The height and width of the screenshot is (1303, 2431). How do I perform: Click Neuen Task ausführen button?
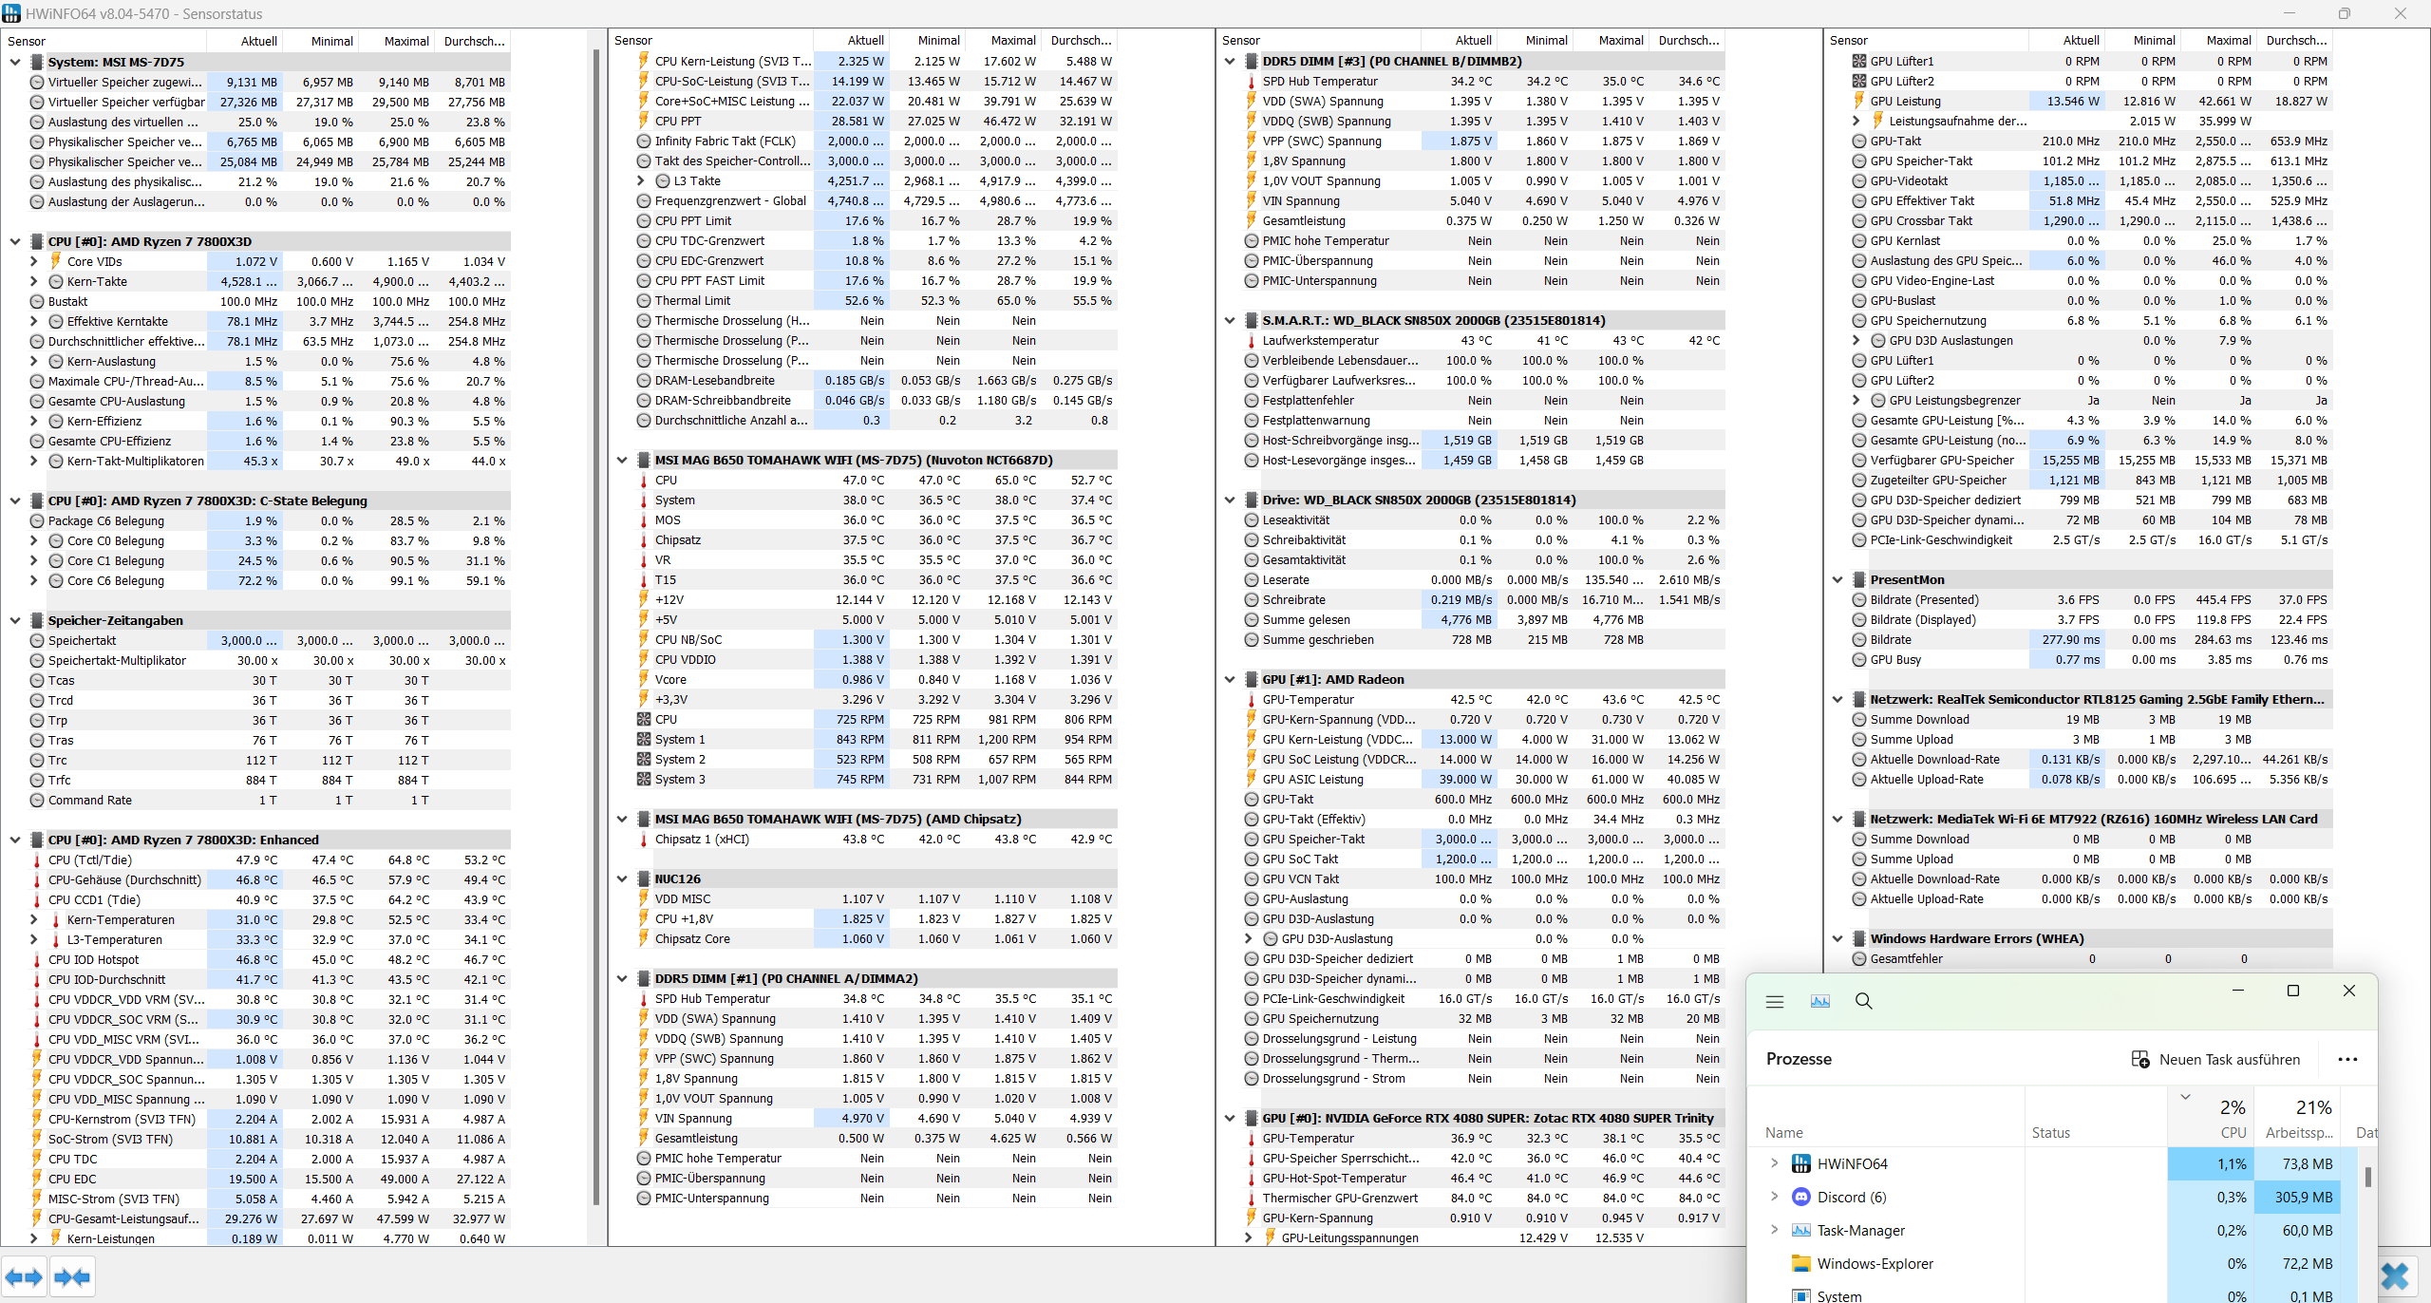[x=2215, y=1059]
